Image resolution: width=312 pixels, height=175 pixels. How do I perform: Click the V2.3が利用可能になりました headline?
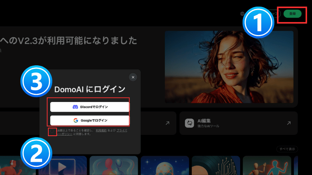pyautogui.click(x=69, y=41)
